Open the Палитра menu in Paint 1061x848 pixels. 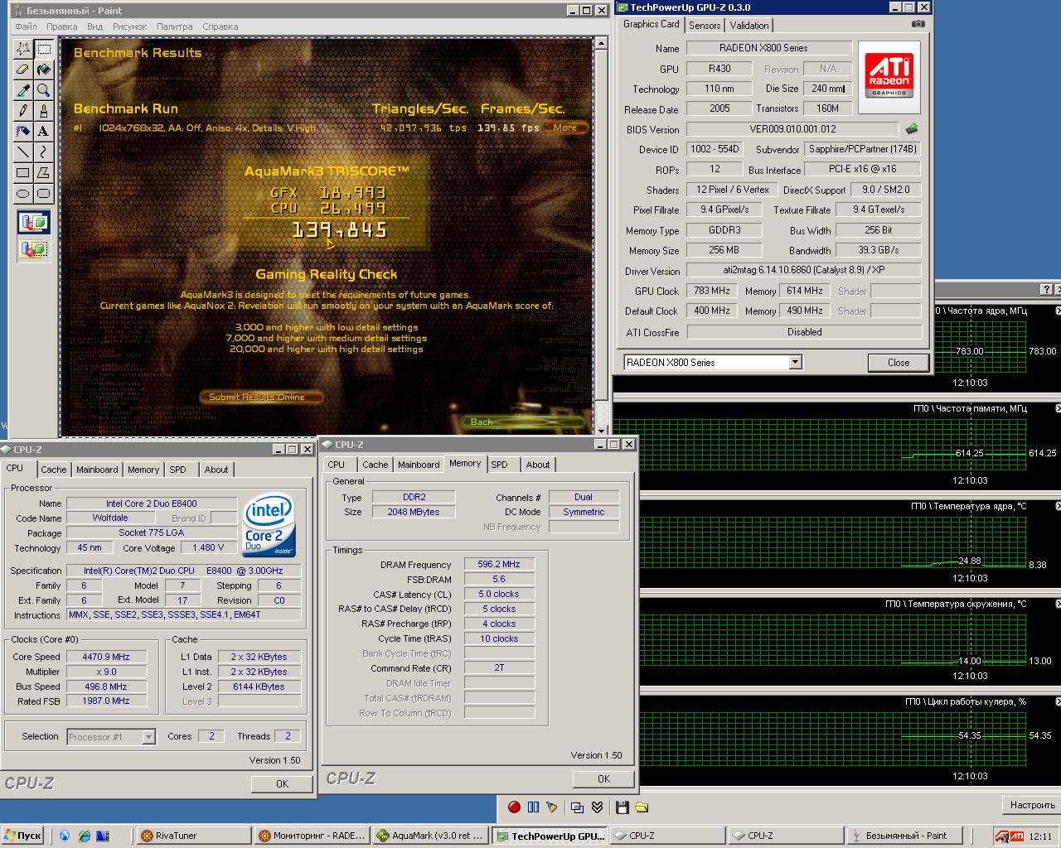(175, 26)
